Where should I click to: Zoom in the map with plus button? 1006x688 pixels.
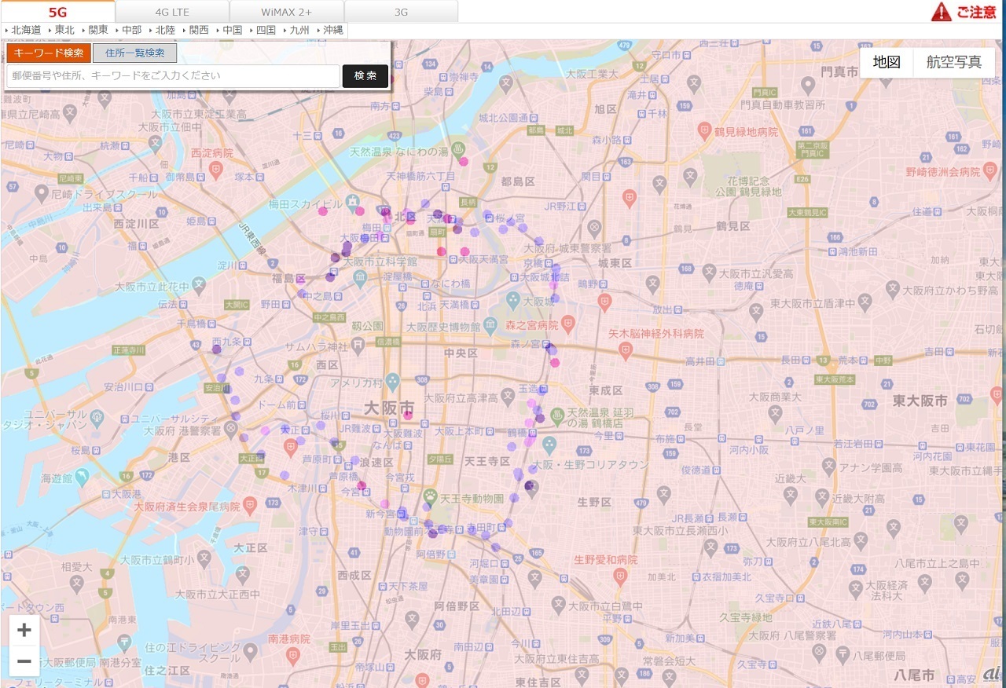tap(24, 630)
